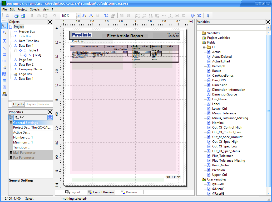Open the Objects menu
This screenshot has width=272, height=202.
(35, 9)
